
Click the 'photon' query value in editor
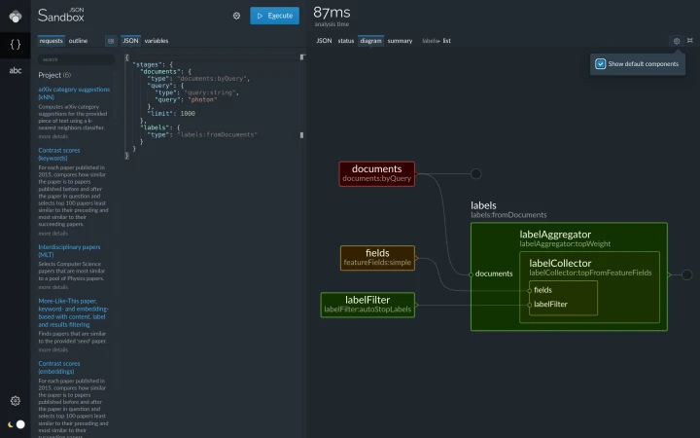(x=202, y=99)
